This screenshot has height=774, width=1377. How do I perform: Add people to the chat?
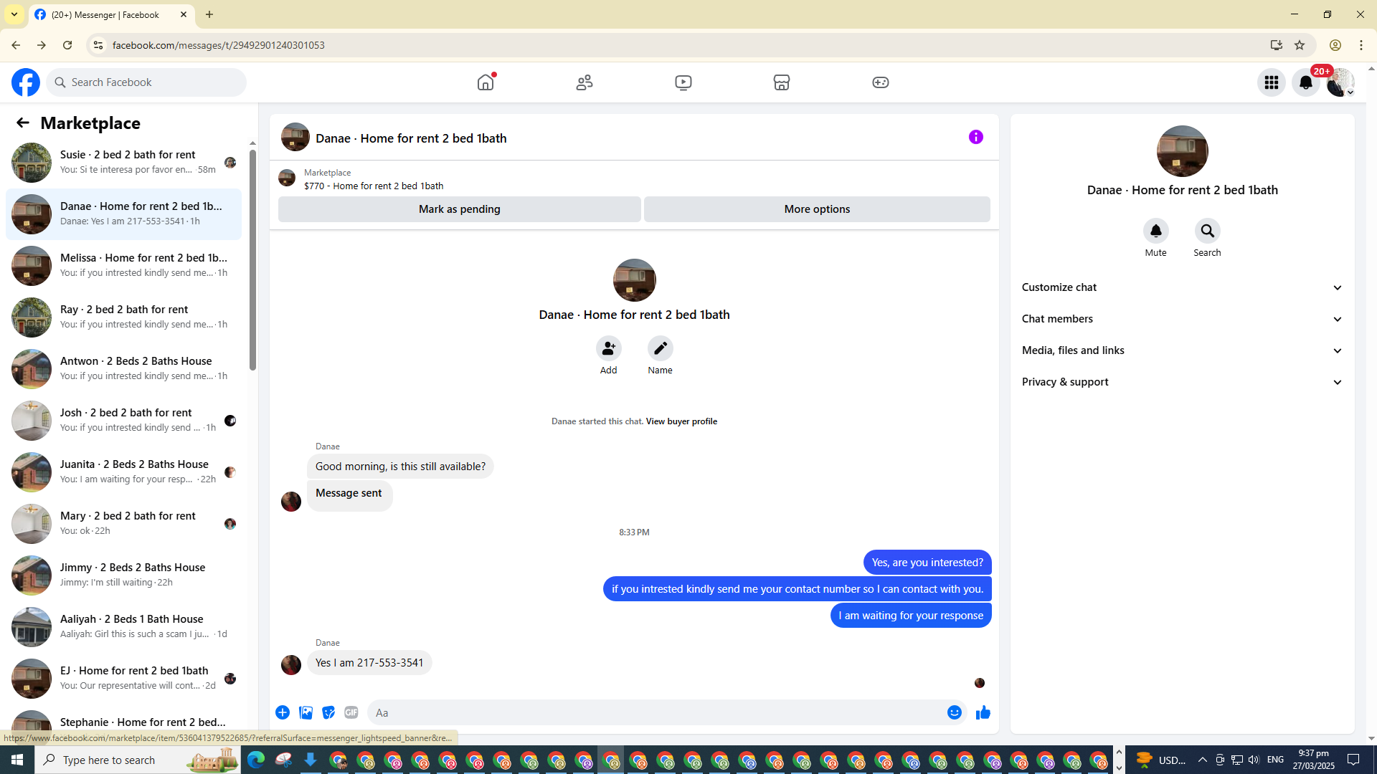pyautogui.click(x=609, y=348)
